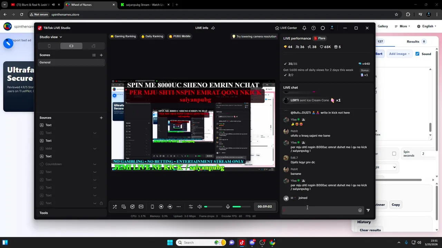Click the emoji icon in chat input
This screenshot has height=248, width=442.
(360, 210)
